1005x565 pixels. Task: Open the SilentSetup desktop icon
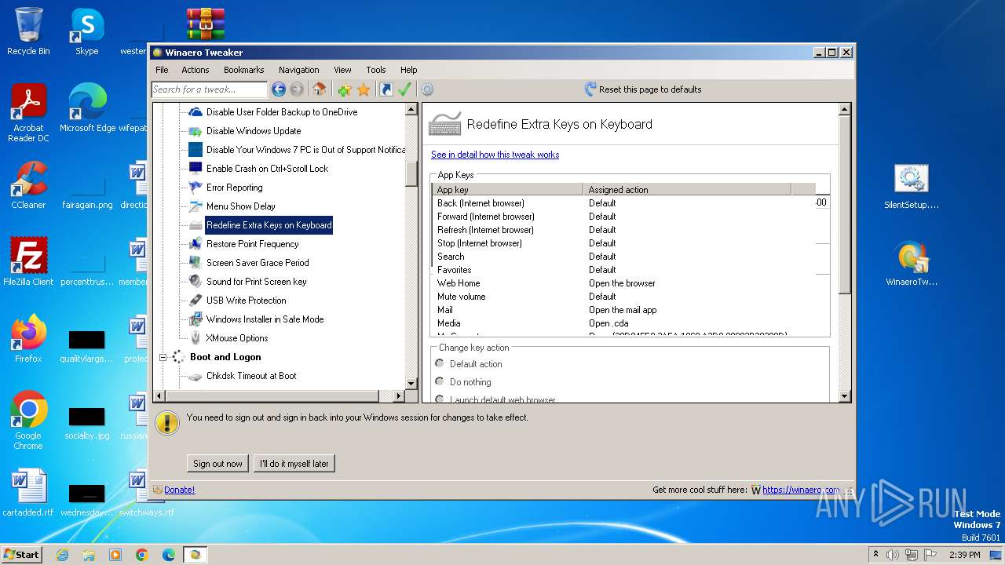(x=912, y=187)
